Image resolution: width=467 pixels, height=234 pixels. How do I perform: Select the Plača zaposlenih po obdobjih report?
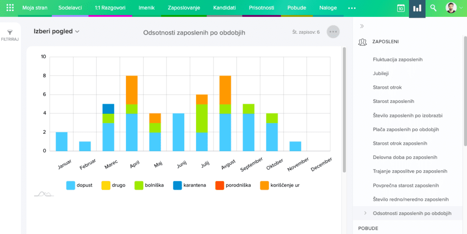(x=405, y=129)
